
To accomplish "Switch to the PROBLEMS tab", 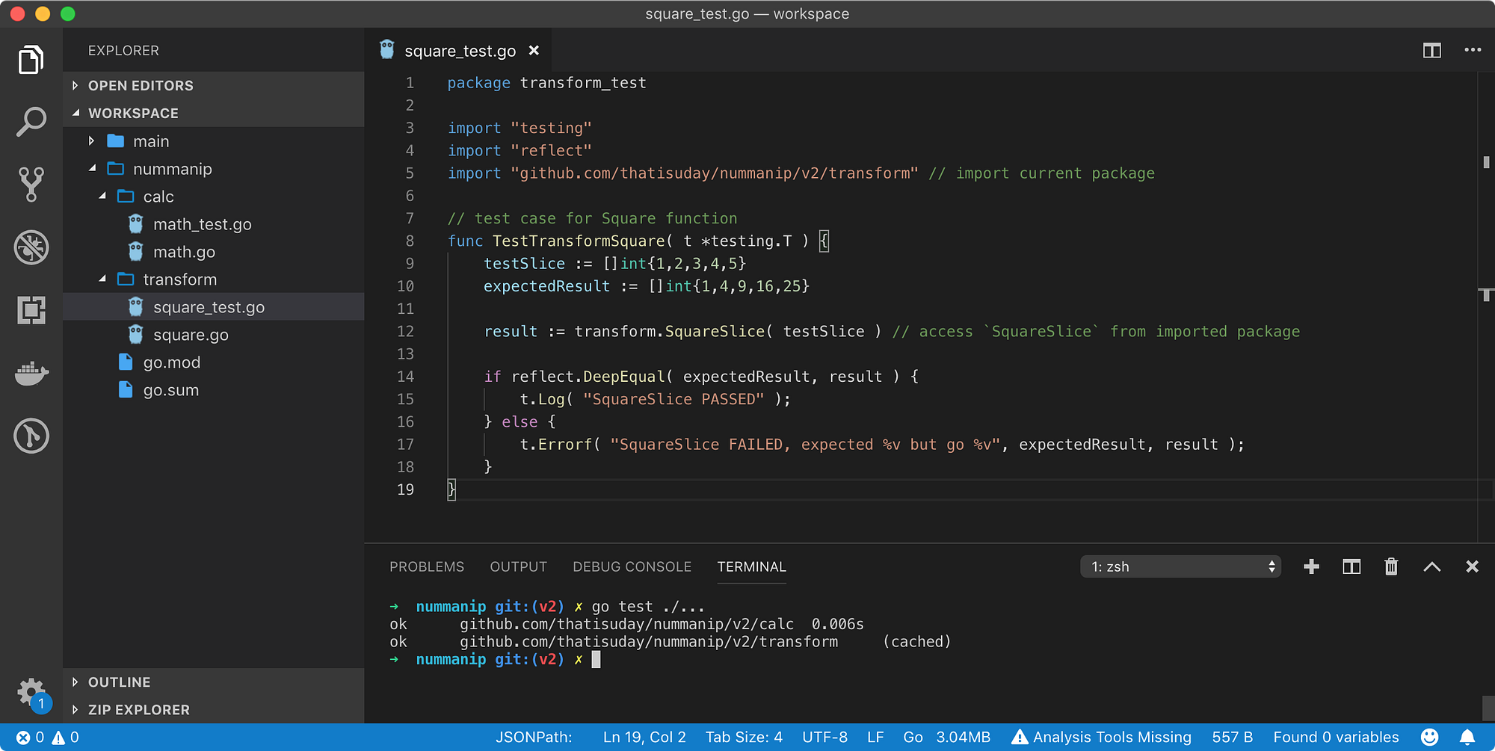I will (426, 566).
